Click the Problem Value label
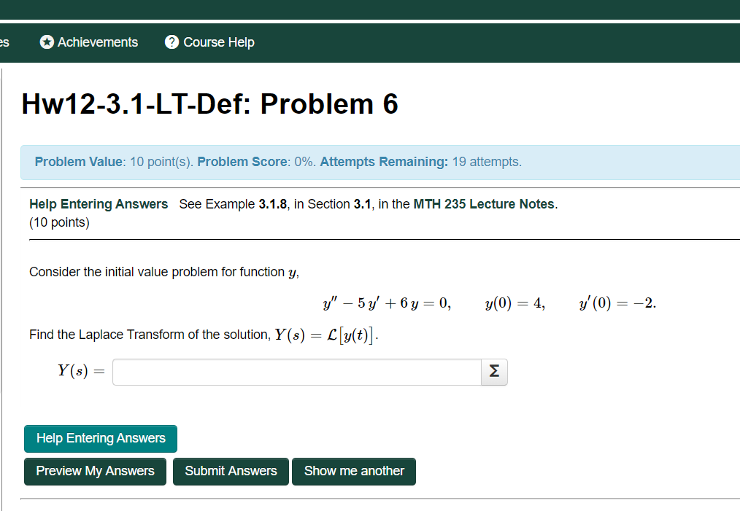740x511 pixels. coord(78,162)
